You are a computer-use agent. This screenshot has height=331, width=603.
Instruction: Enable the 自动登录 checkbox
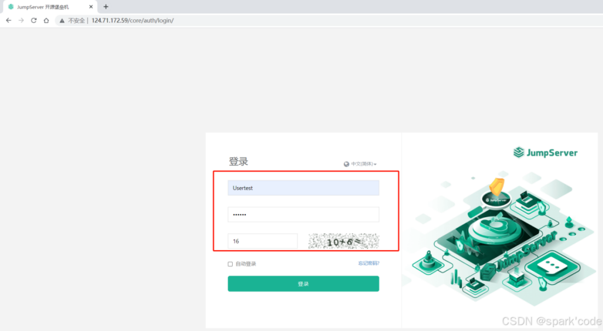point(230,264)
